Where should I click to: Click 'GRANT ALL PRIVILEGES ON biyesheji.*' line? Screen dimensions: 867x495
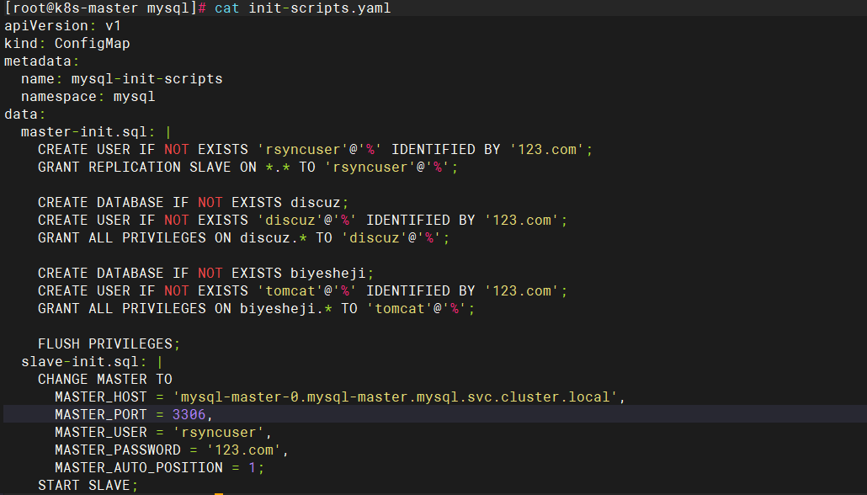pos(256,309)
